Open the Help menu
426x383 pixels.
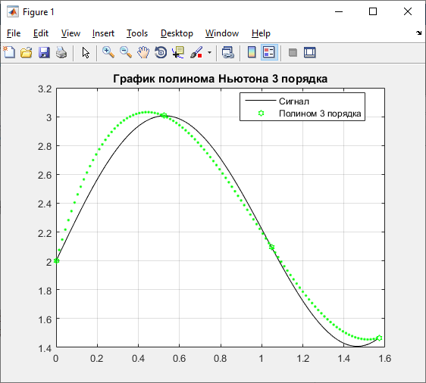pos(261,33)
